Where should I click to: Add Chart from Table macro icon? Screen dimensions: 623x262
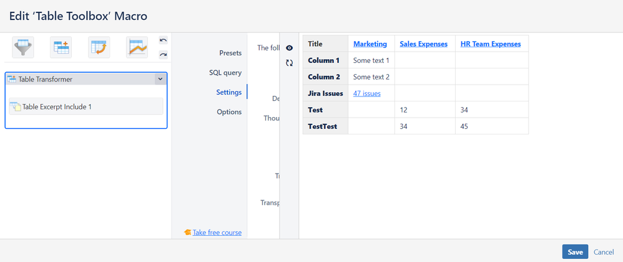pyautogui.click(x=137, y=47)
